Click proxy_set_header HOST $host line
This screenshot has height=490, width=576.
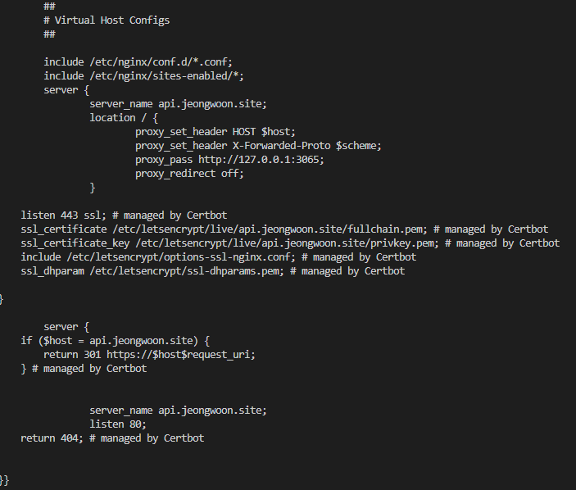pos(215,132)
